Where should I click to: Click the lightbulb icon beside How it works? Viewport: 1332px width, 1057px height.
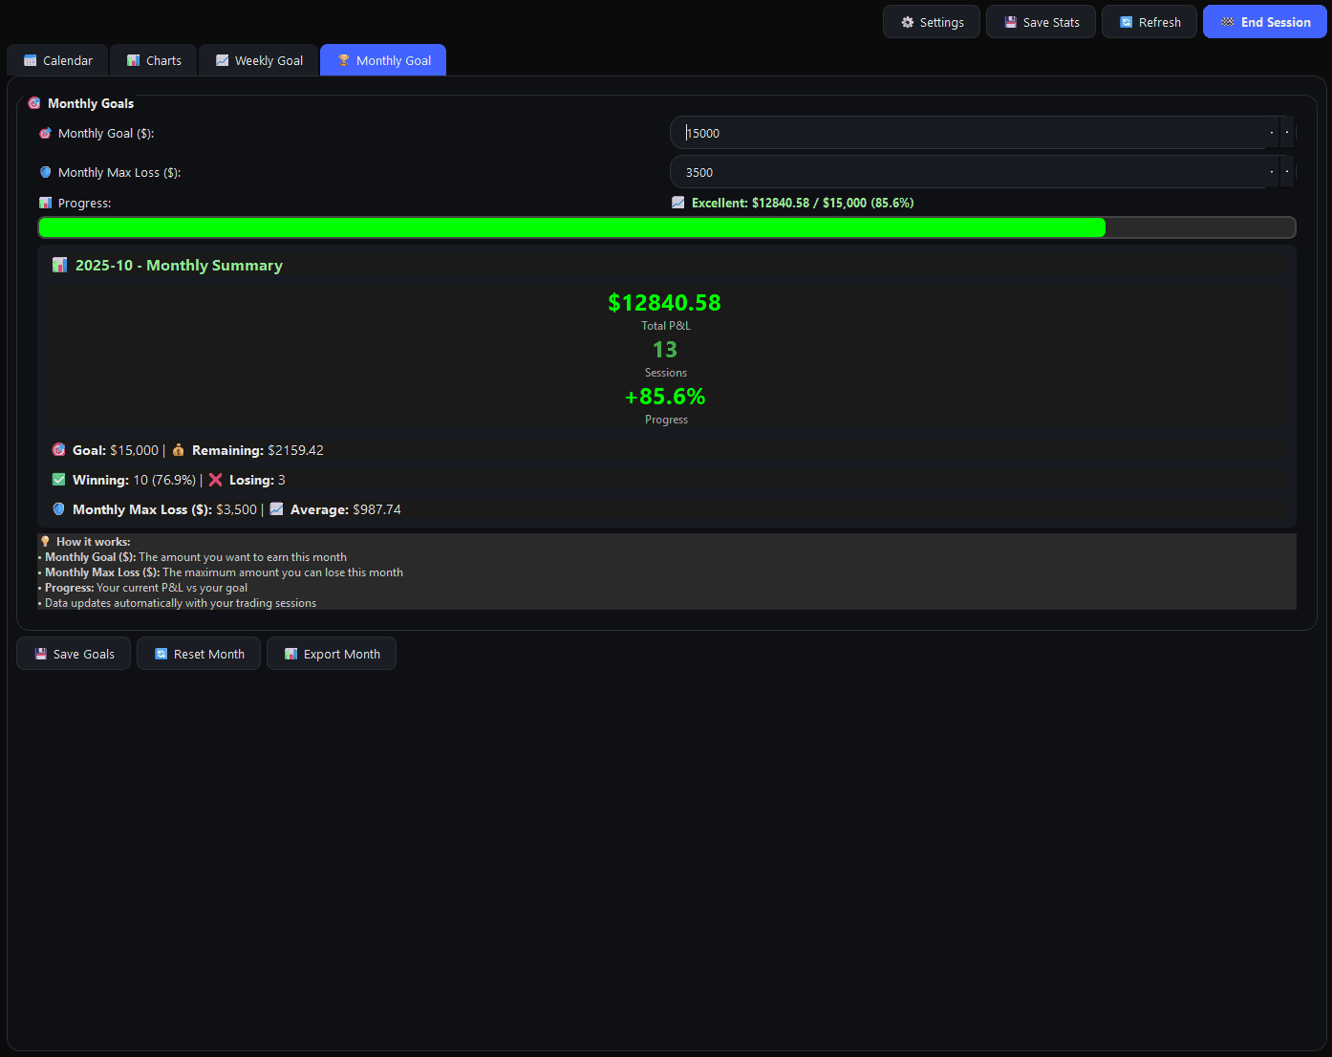pyautogui.click(x=45, y=541)
